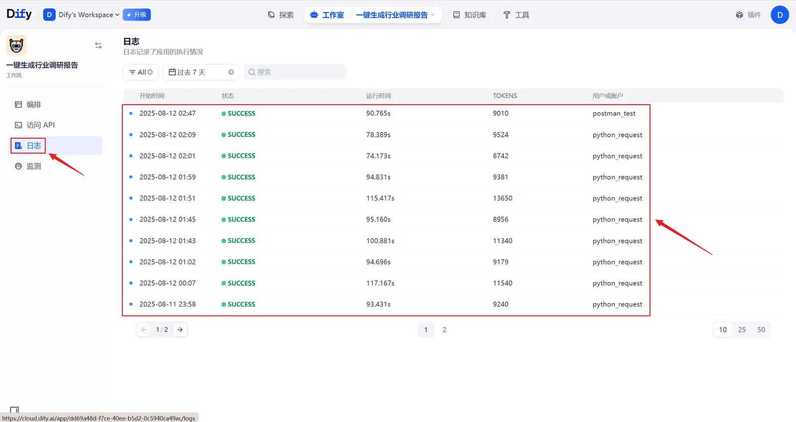This screenshot has height=422, width=796.
Task: Click the postman_test user cell
Action: click(614, 113)
